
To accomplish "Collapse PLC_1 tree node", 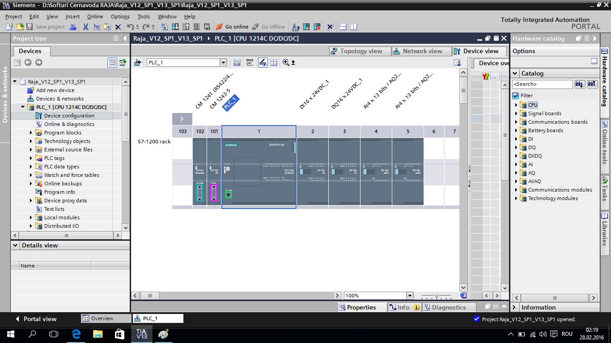I will 23,107.
